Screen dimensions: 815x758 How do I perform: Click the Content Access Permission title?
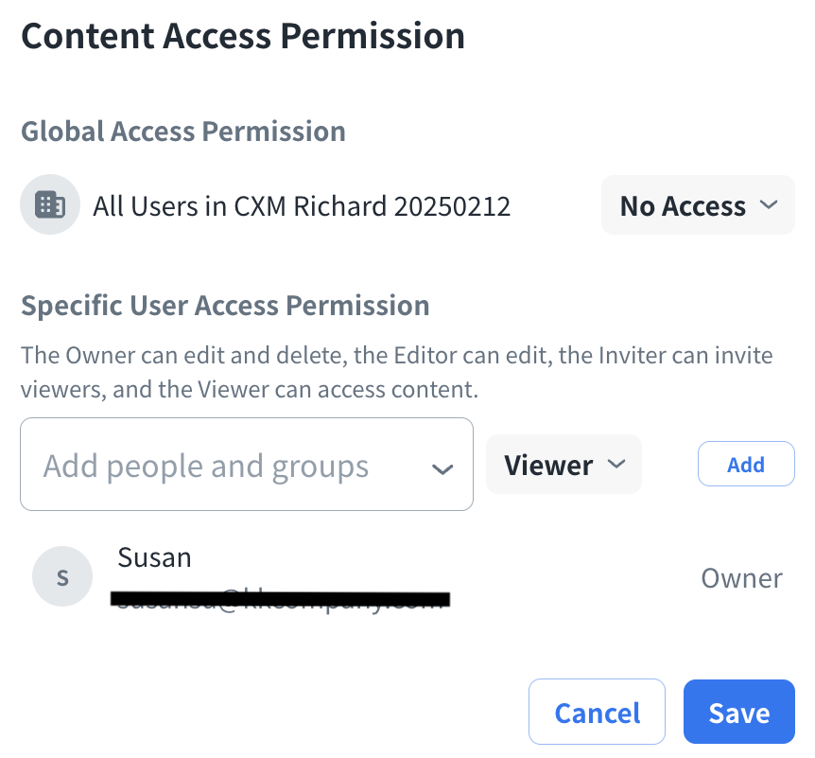[243, 36]
